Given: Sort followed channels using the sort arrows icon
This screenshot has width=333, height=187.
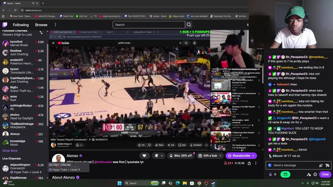Looking at the screenshot, I should click(x=41, y=32).
